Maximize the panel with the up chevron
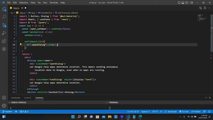Image resolution: width=213 pixels, height=120 pixels. [206, 98]
